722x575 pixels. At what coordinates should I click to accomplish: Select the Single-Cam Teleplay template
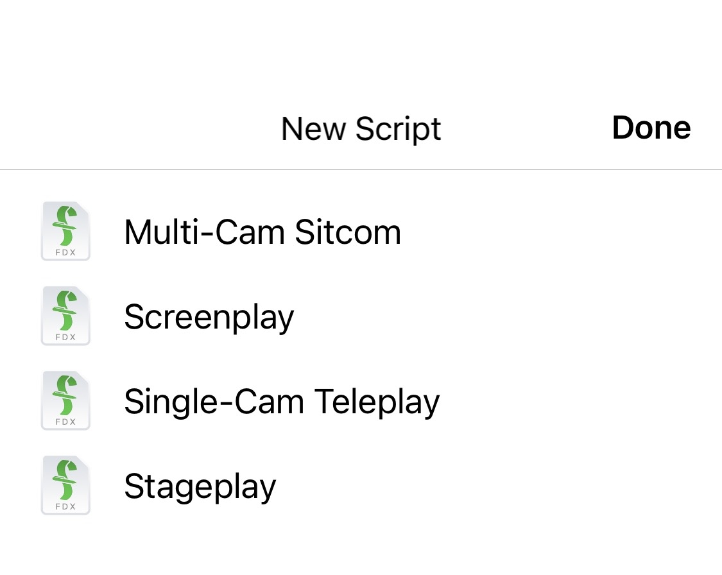click(x=361, y=400)
